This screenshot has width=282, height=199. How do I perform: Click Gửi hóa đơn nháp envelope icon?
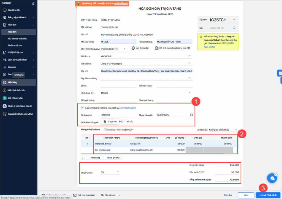click(75, 195)
